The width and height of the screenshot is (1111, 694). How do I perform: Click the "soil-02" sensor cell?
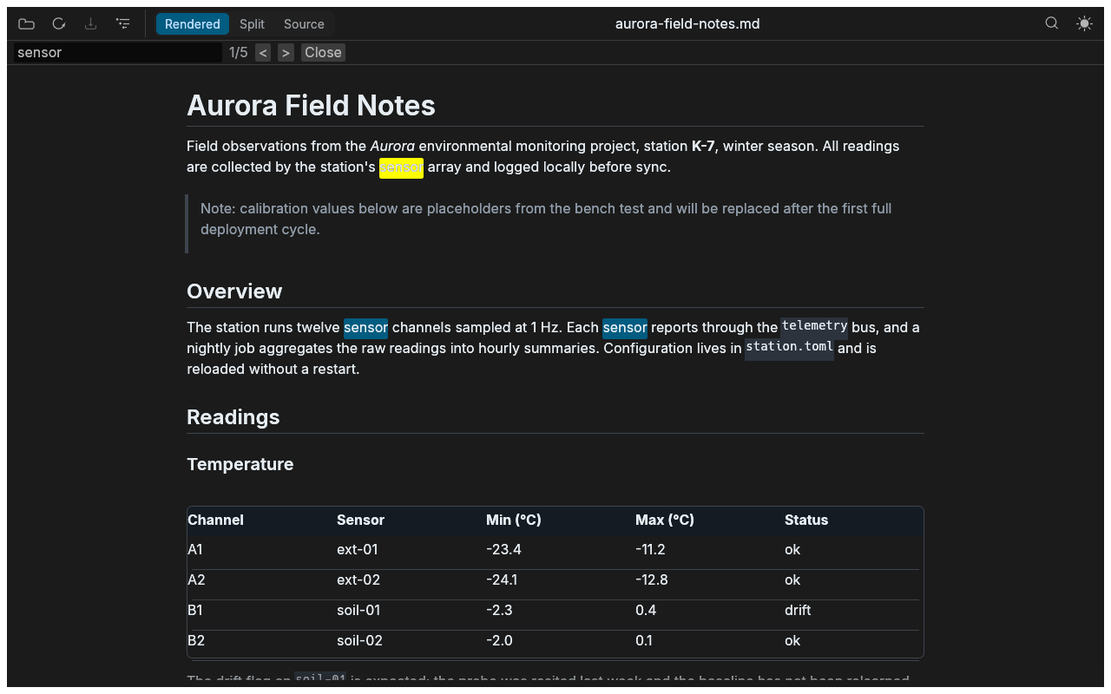(x=360, y=641)
